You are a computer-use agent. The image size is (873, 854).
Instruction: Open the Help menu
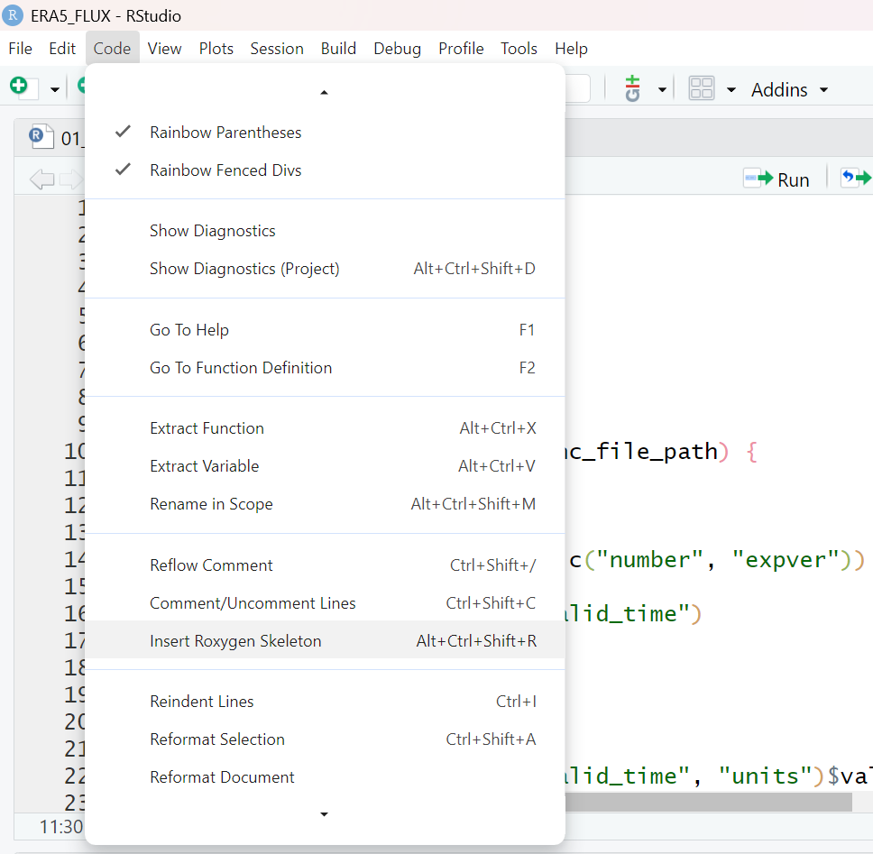(x=571, y=49)
